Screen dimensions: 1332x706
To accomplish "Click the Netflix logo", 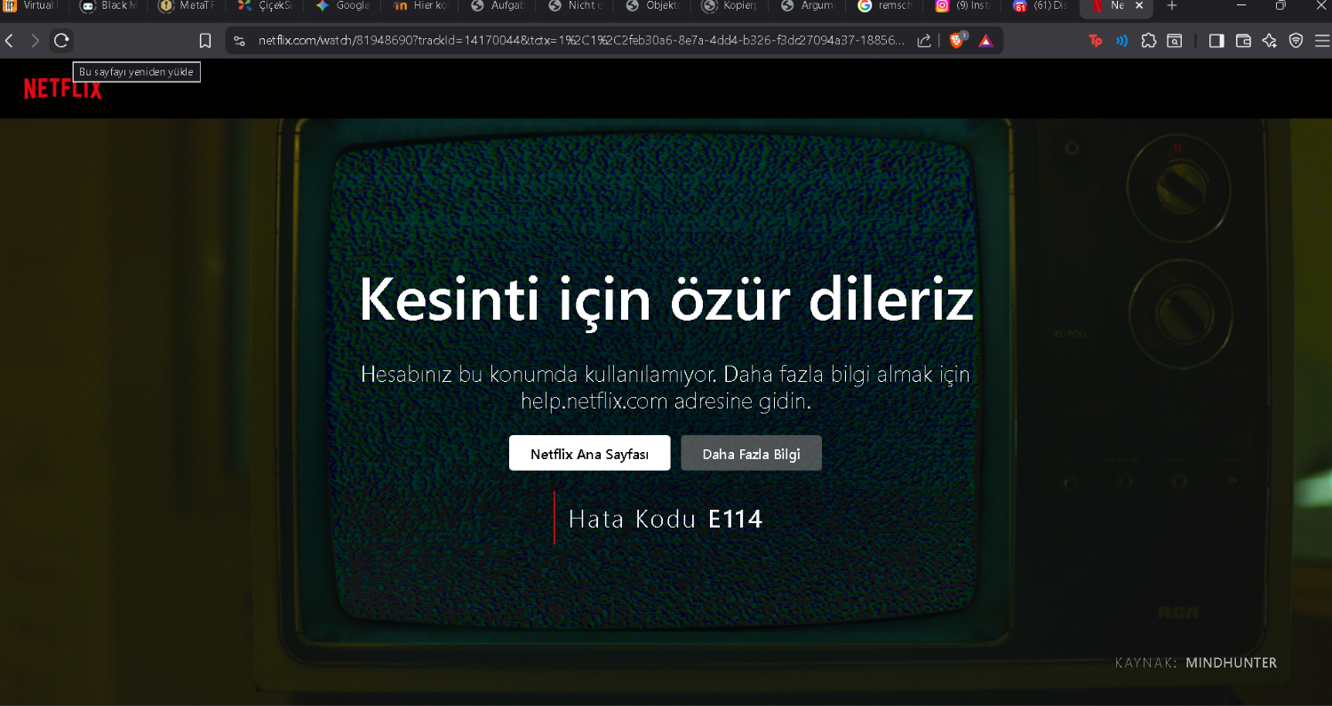I will click(x=62, y=89).
